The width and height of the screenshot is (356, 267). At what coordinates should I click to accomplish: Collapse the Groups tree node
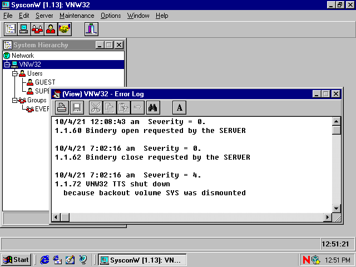[15, 100]
